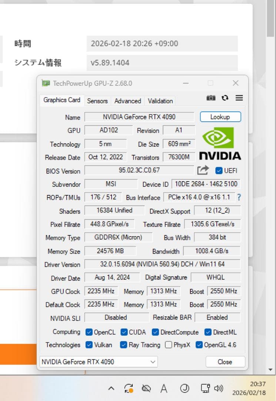This screenshot has height=401, width=276.
Task: Click the time field 2026-02-18 20:26
Action: click(162, 43)
